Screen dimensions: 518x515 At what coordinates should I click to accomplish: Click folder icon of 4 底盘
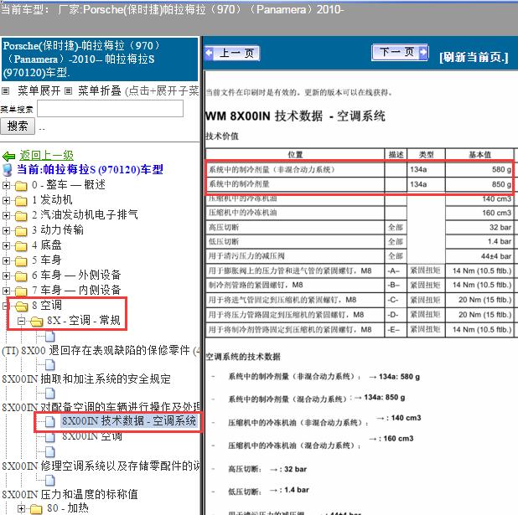21,246
